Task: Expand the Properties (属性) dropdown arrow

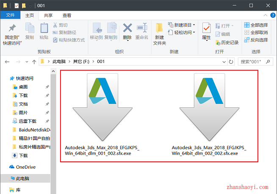Action: [206, 41]
